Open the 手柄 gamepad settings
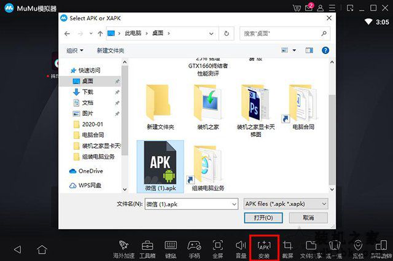The image size is (393, 261). (x=194, y=249)
